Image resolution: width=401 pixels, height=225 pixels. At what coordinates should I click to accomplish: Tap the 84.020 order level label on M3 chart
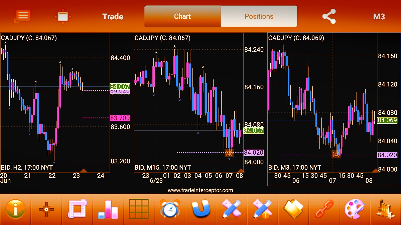387,155
